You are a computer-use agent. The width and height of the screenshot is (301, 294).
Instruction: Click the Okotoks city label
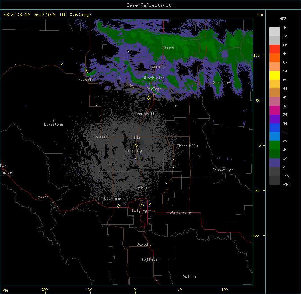click(144, 244)
